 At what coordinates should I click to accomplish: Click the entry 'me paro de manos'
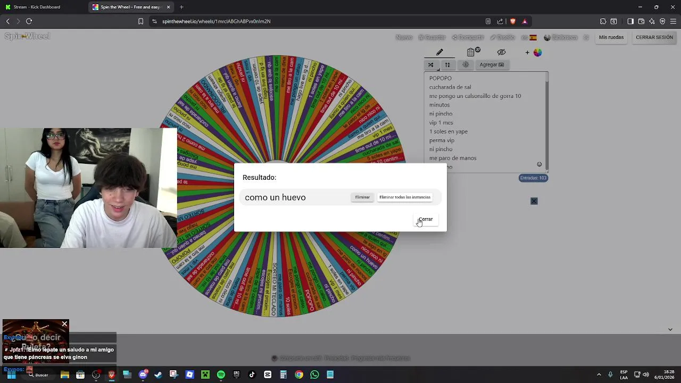pos(453,158)
